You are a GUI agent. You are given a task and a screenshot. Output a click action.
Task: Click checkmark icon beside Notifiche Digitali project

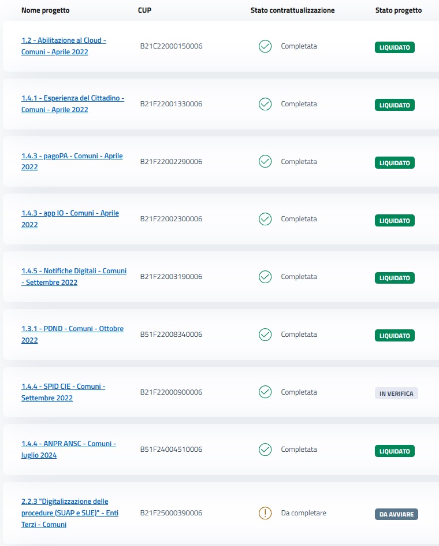click(265, 277)
